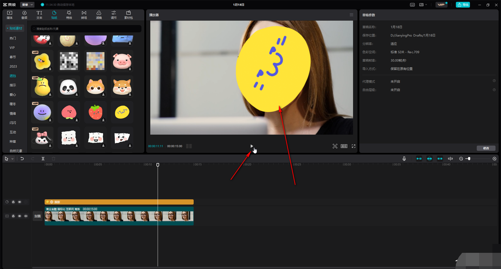Click the undo arrow in timeline toolbar
501x269 pixels.
point(22,159)
